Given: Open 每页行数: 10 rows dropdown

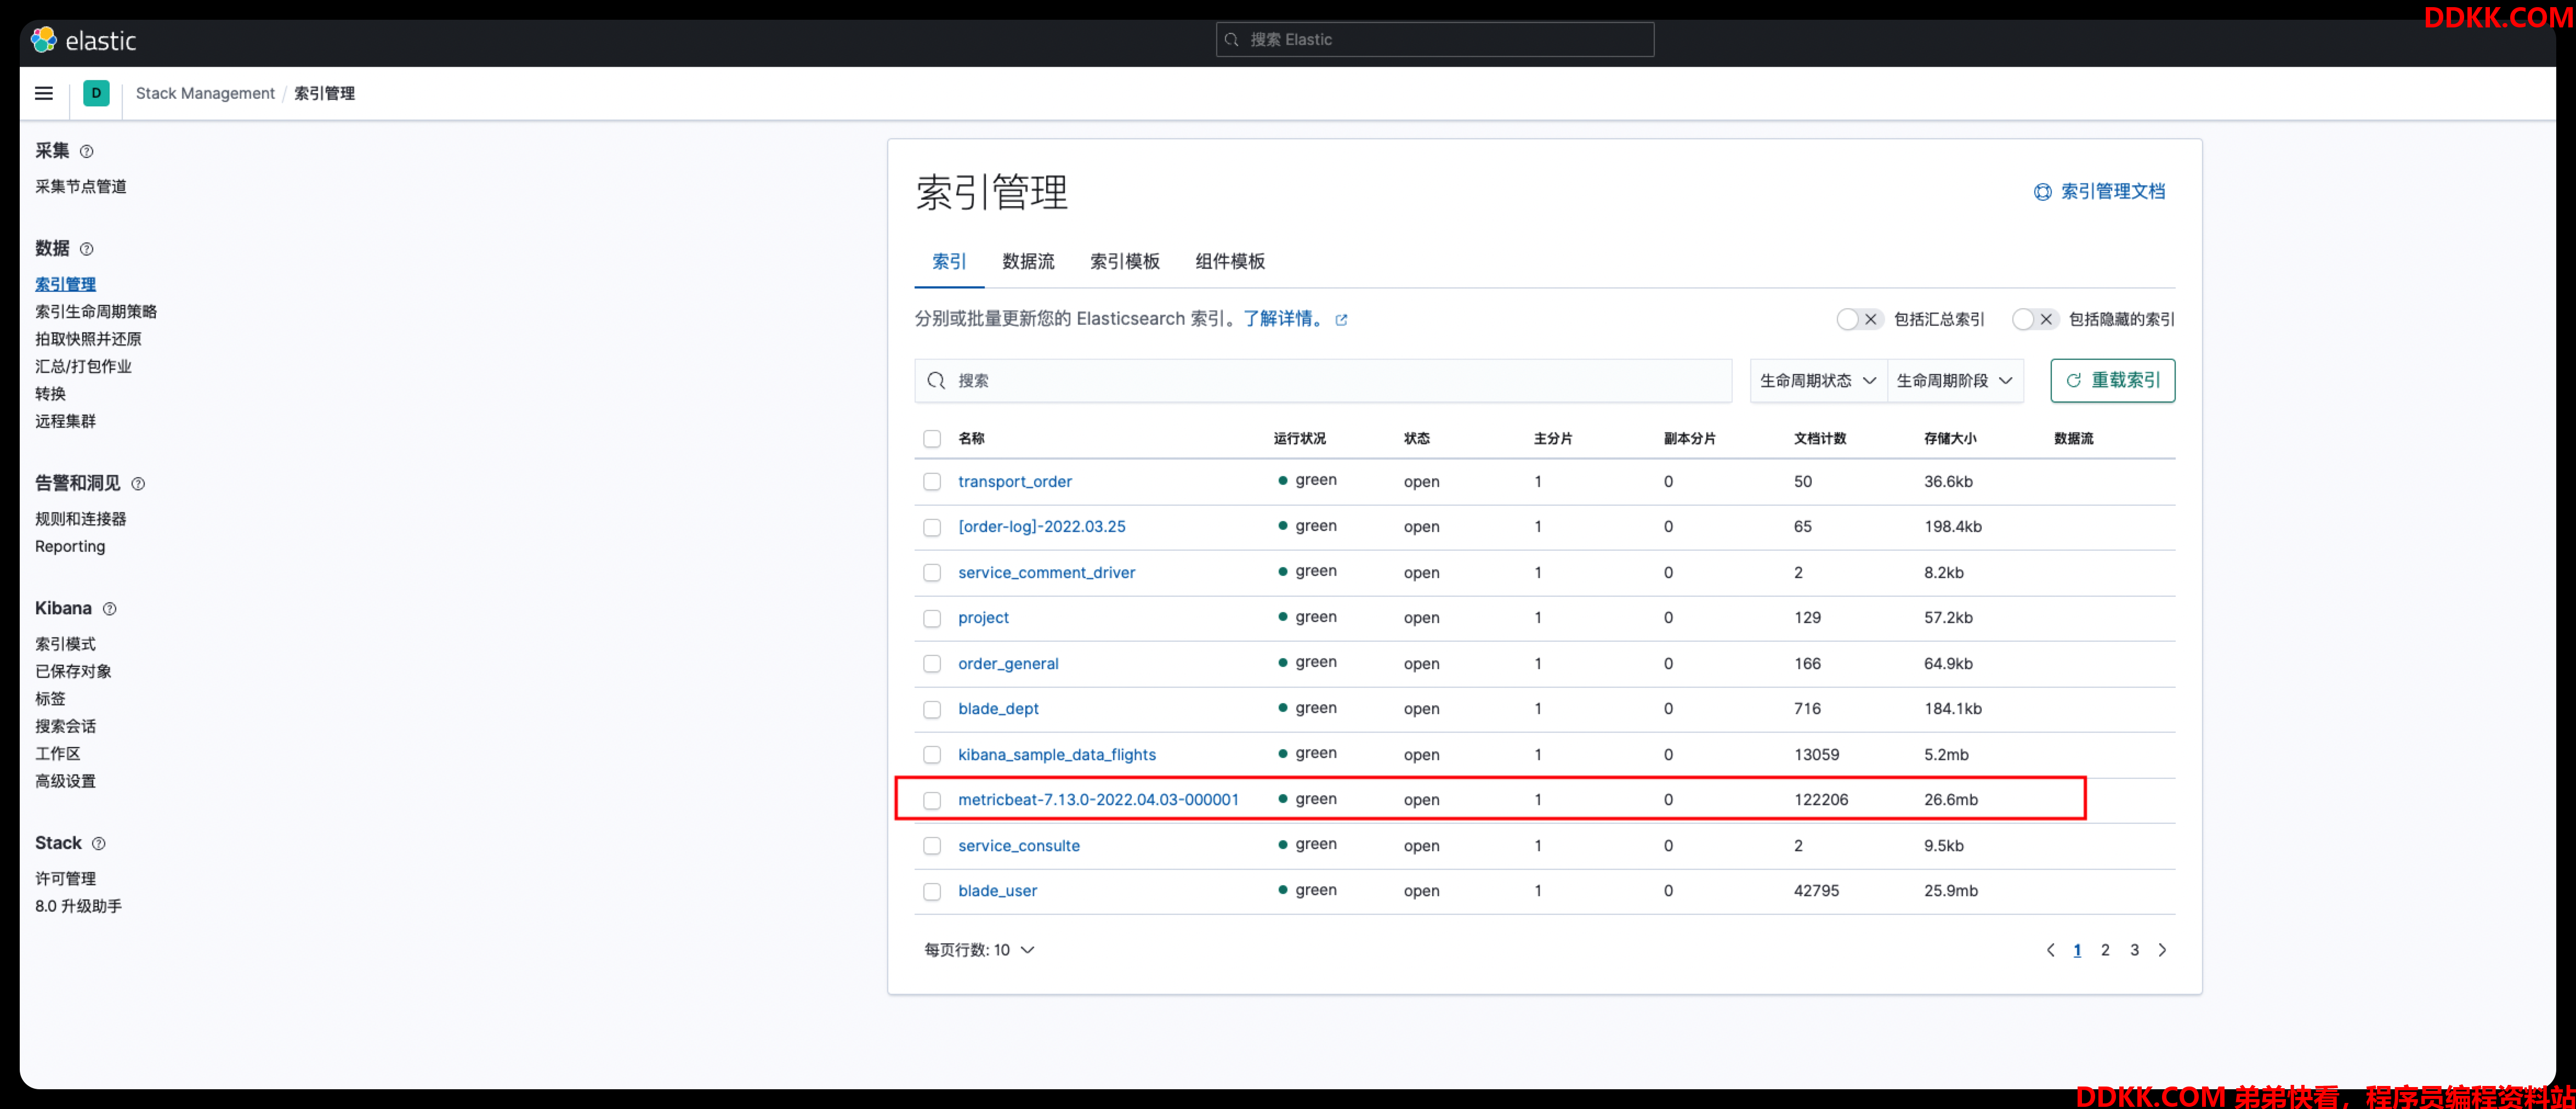Looking at the screenshot, I should point(979,950).
